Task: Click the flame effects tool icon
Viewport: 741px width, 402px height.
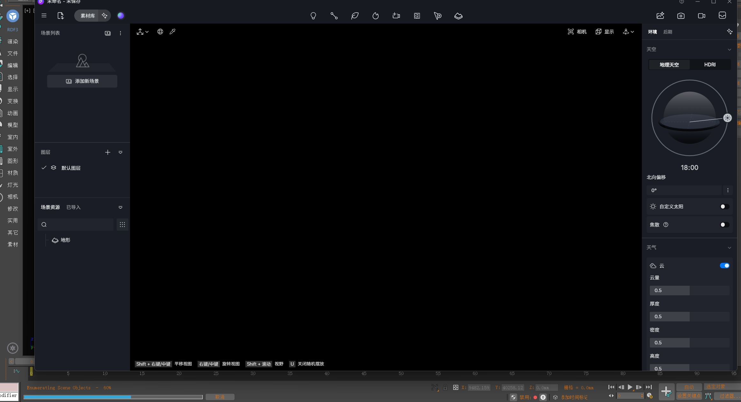Action: [x=375, y=16]
